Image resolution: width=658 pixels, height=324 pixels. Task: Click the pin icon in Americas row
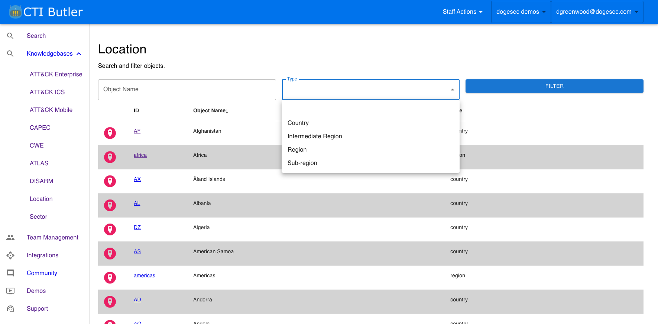(110, 278)
